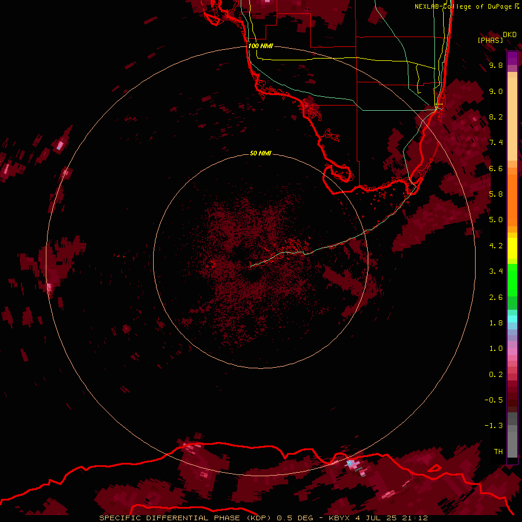
Task: Click the 50 NMI range ring label
Action: (260, 153)
